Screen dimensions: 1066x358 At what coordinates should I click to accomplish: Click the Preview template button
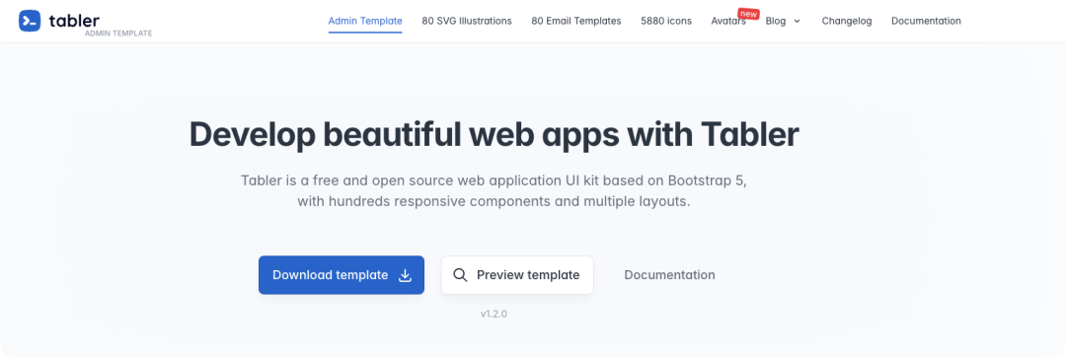(517, 275)
